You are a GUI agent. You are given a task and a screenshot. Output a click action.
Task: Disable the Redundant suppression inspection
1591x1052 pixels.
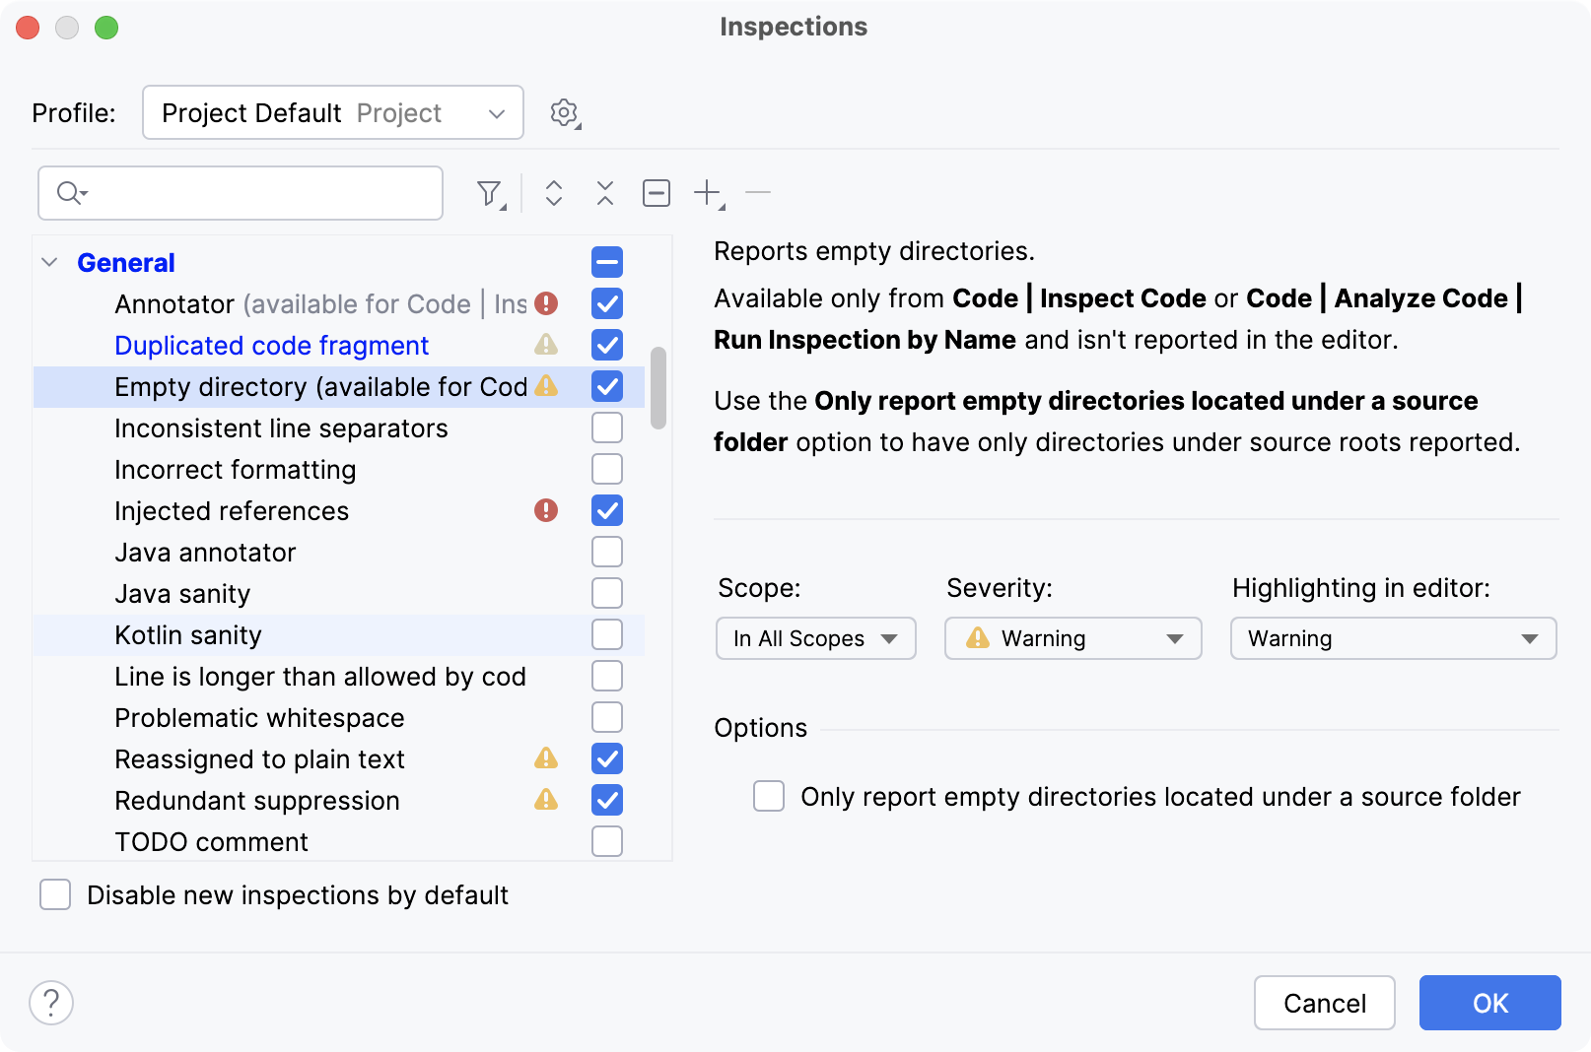point(607,800)
